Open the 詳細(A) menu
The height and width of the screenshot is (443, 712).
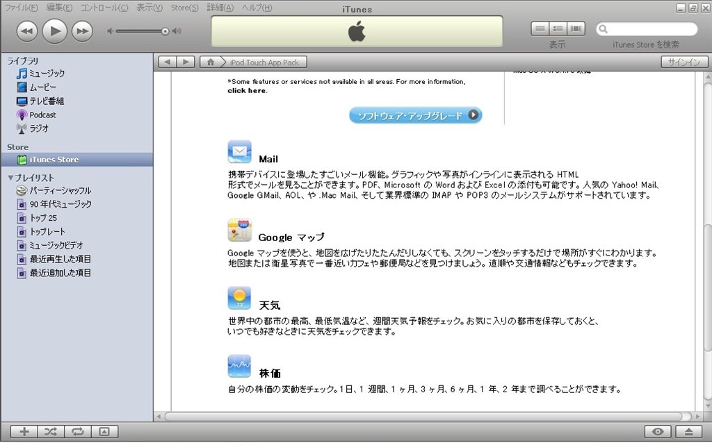click(x=220, y=7)
